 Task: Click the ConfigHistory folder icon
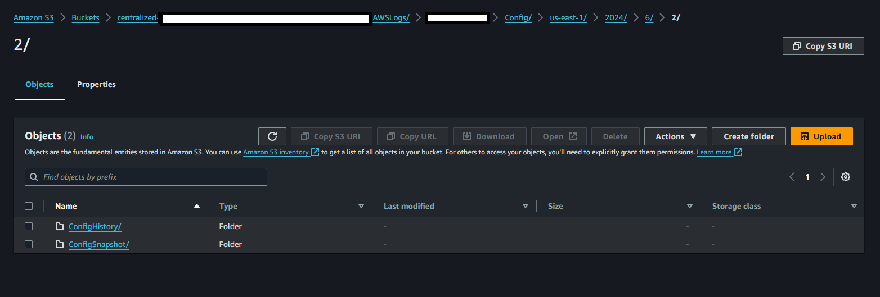(60, 227)
